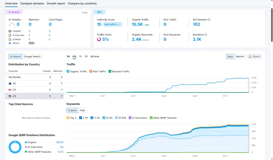Select the Organic keywords toggle
The height and width of the screenshot is (160, 273).
pyautogui.click(x=72, y=111)
